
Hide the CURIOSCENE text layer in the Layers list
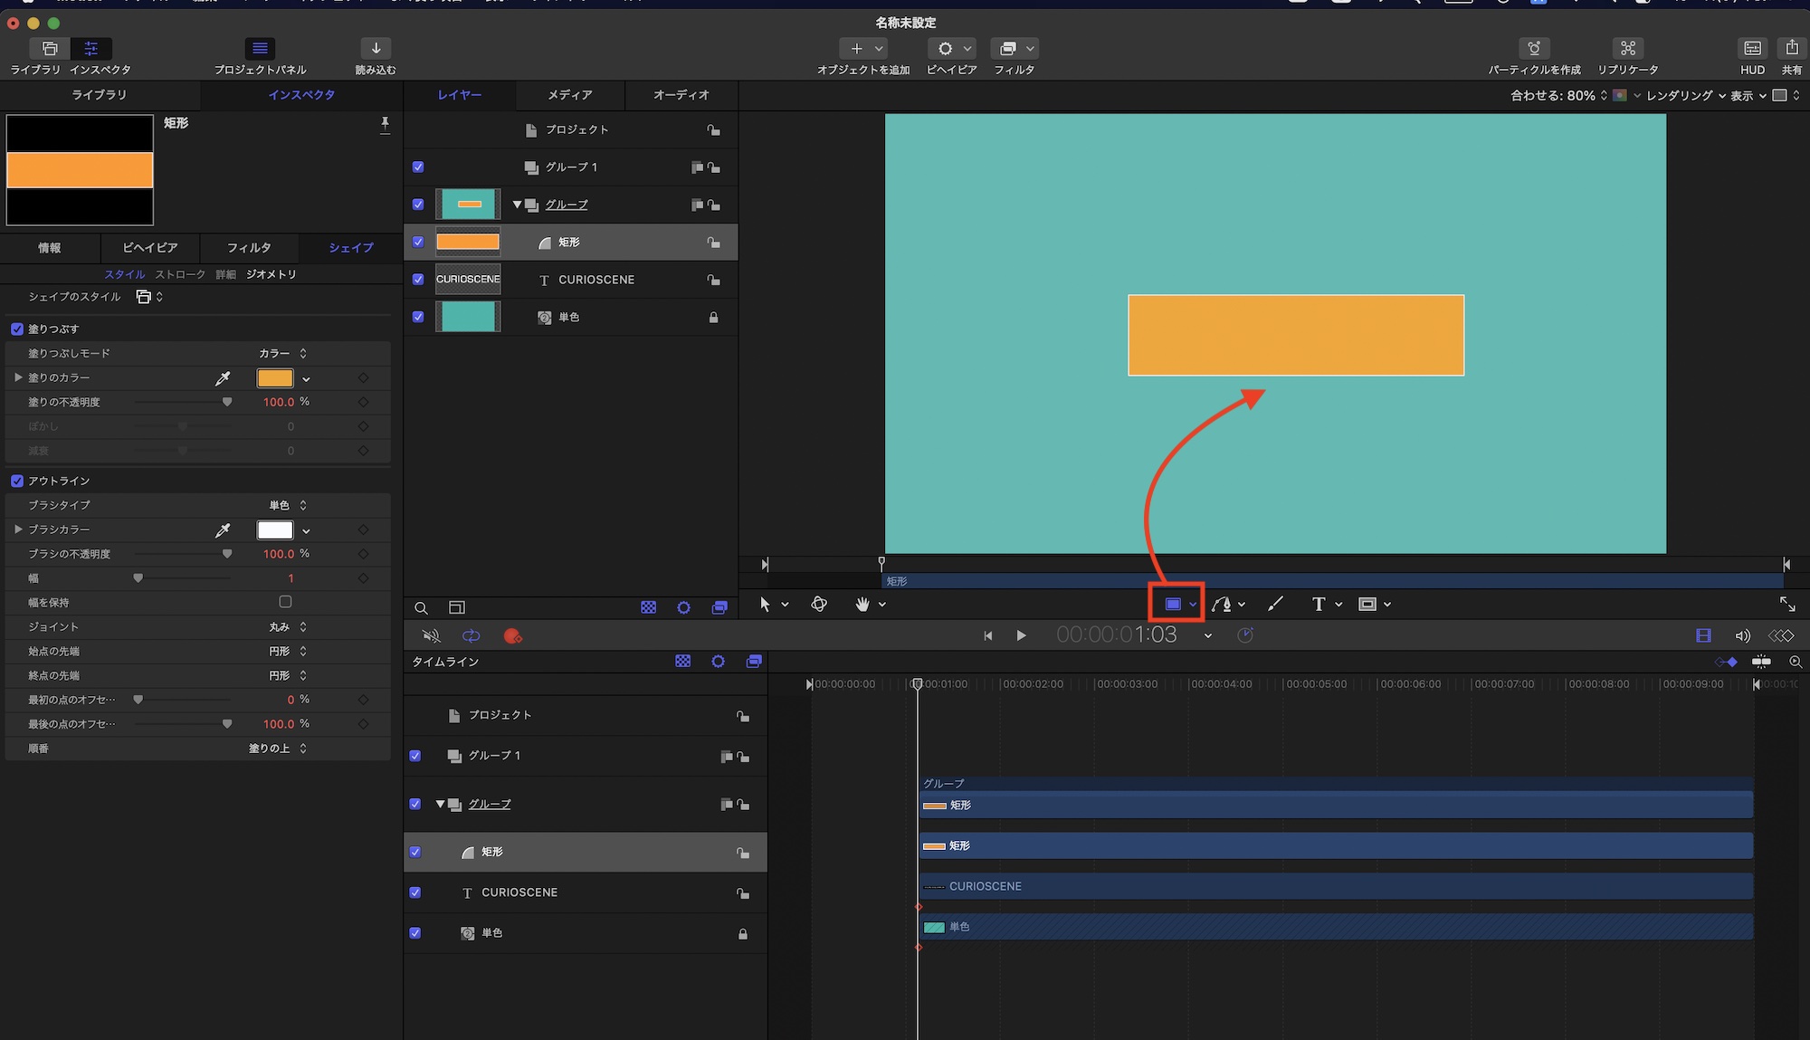[x=418, y=280]
